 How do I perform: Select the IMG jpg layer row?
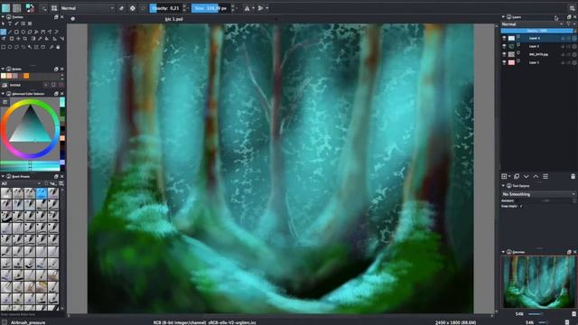point(539,54)
